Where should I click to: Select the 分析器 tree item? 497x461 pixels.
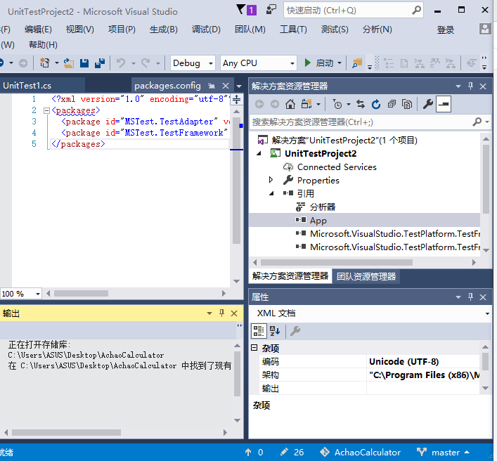pos(322,207)
